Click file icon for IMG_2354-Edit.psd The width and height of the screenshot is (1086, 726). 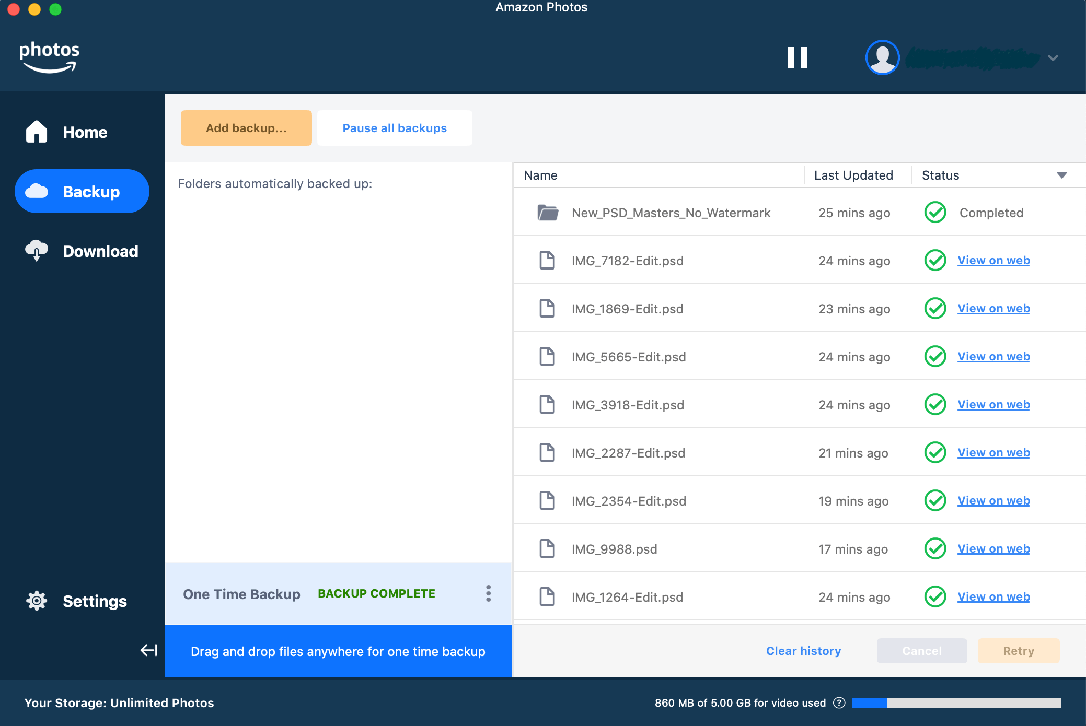[547, 500]
